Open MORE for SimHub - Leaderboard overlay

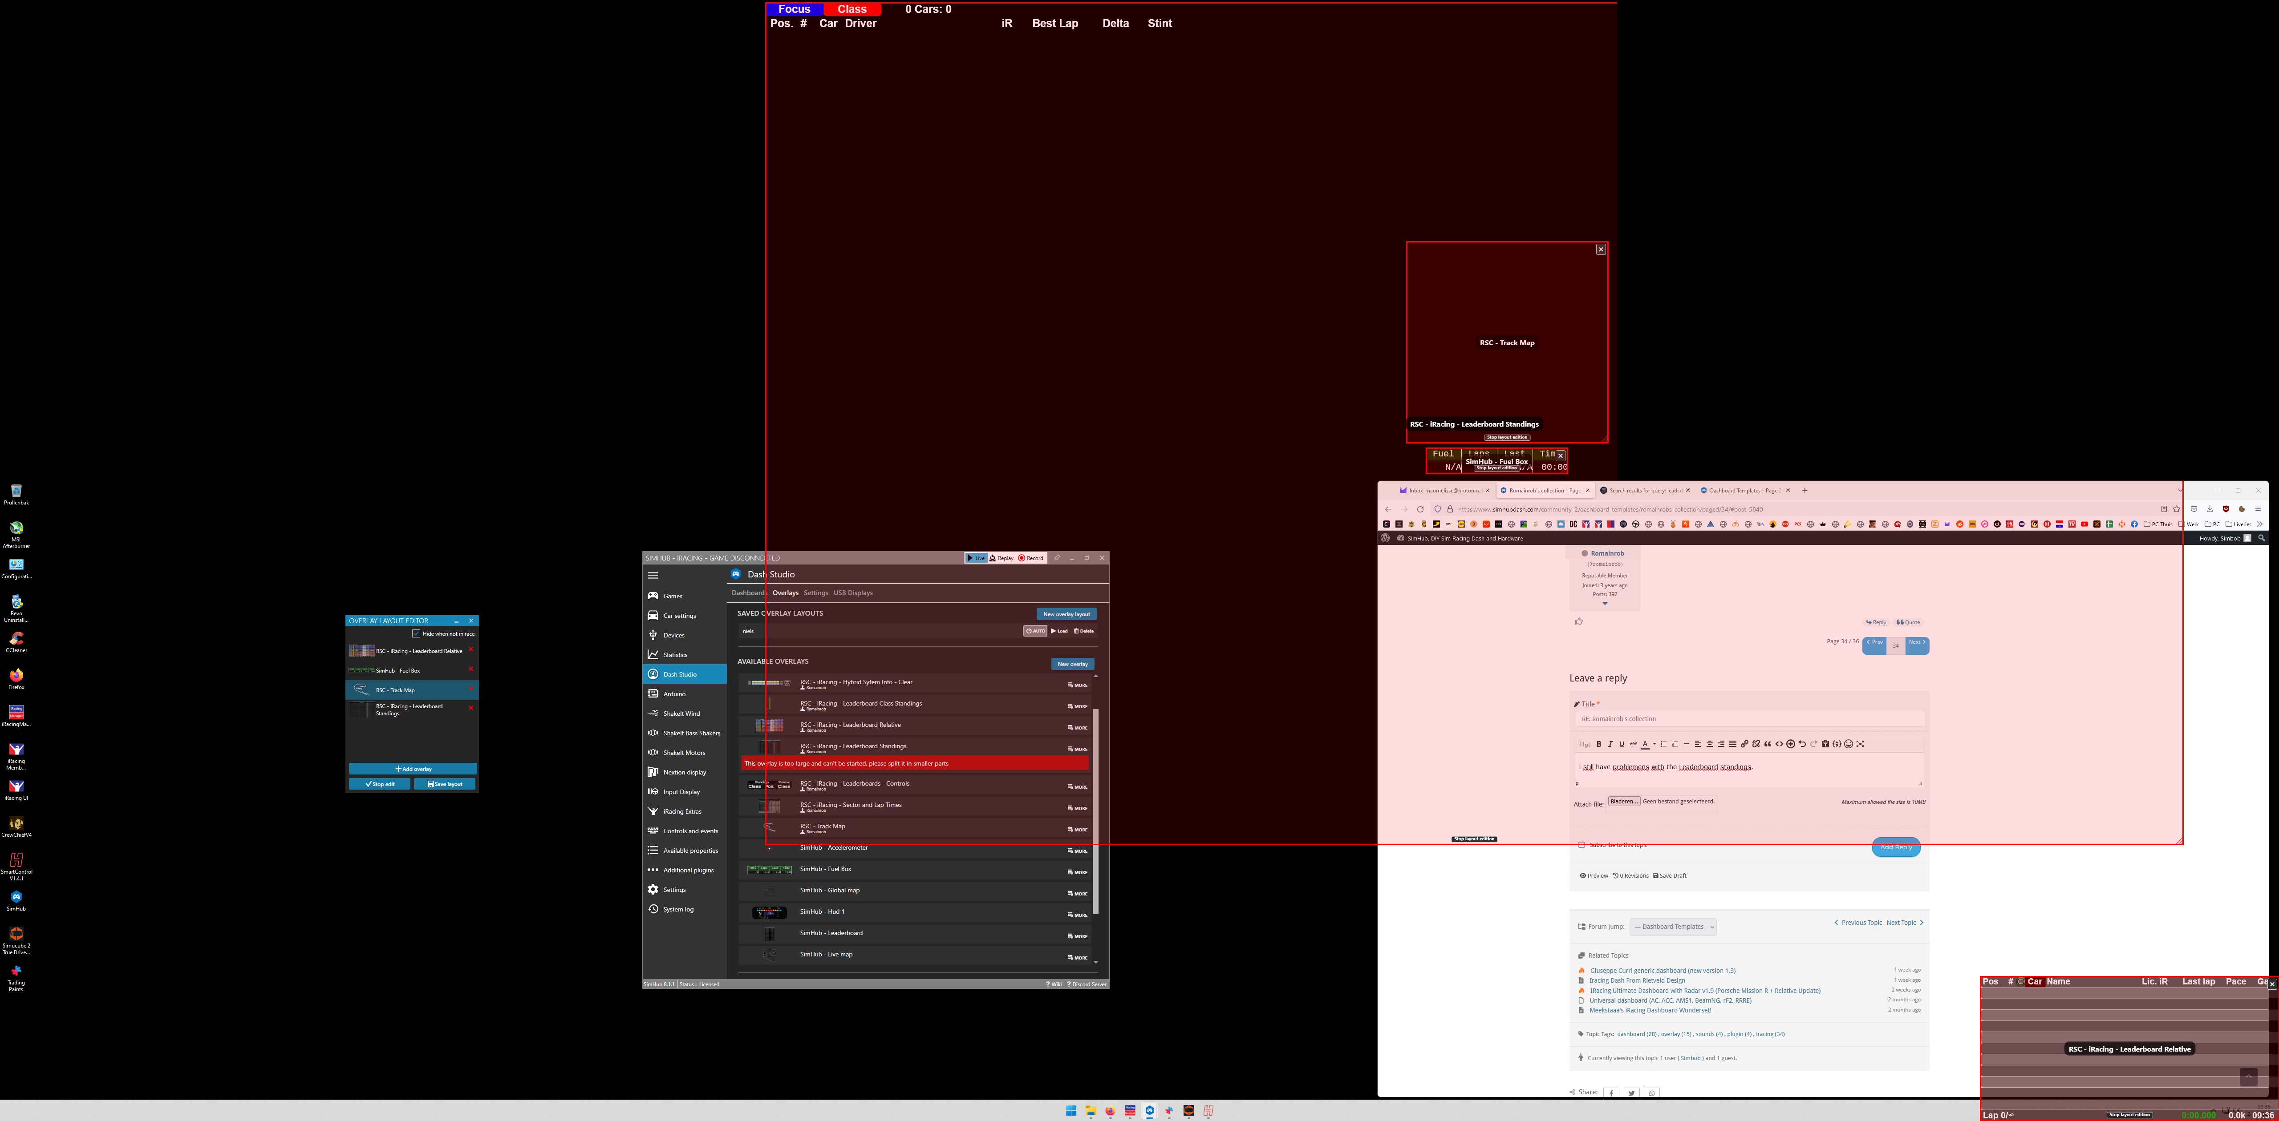click(1078, 936)
